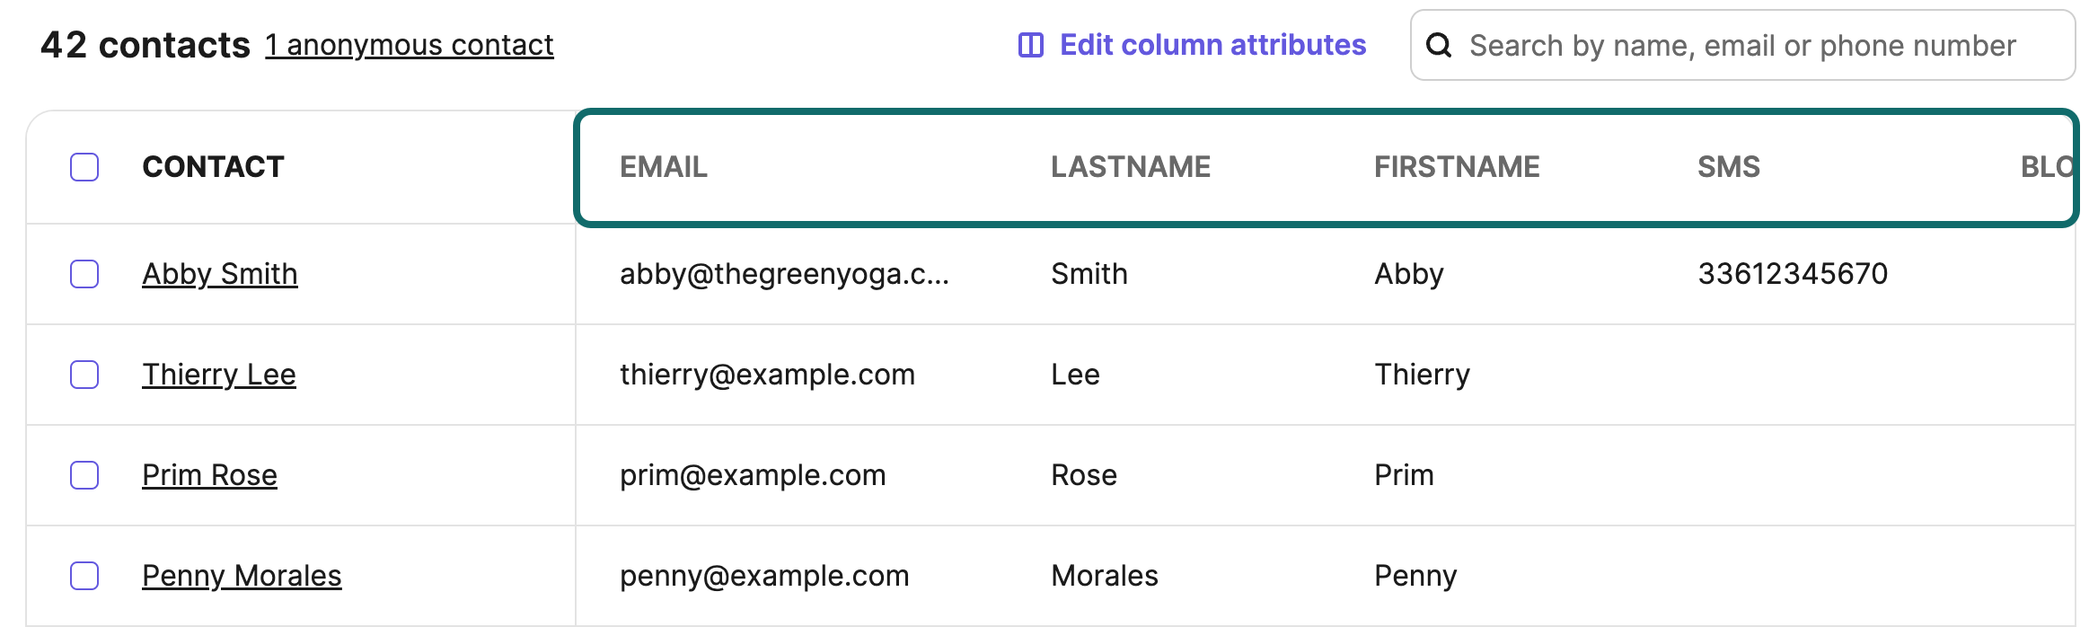Mark the Penny Morales checkbox

(x=84, y=576)
